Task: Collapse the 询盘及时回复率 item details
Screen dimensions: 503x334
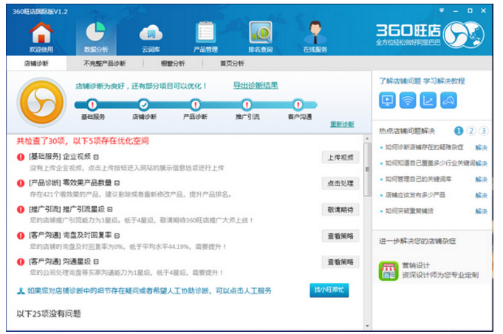Action: tap(117, 236)
